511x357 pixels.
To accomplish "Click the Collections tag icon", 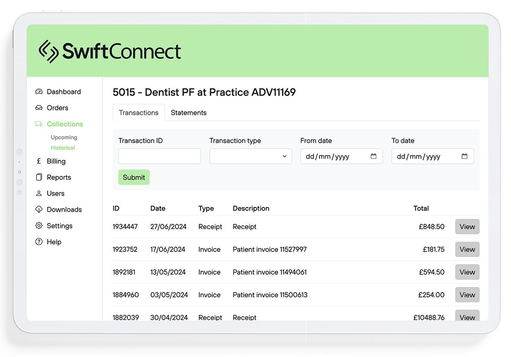I will click(x=39, y=124).
